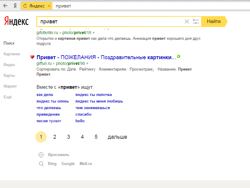Click the Найти search button
250x188 pixels.
[214, 21]
